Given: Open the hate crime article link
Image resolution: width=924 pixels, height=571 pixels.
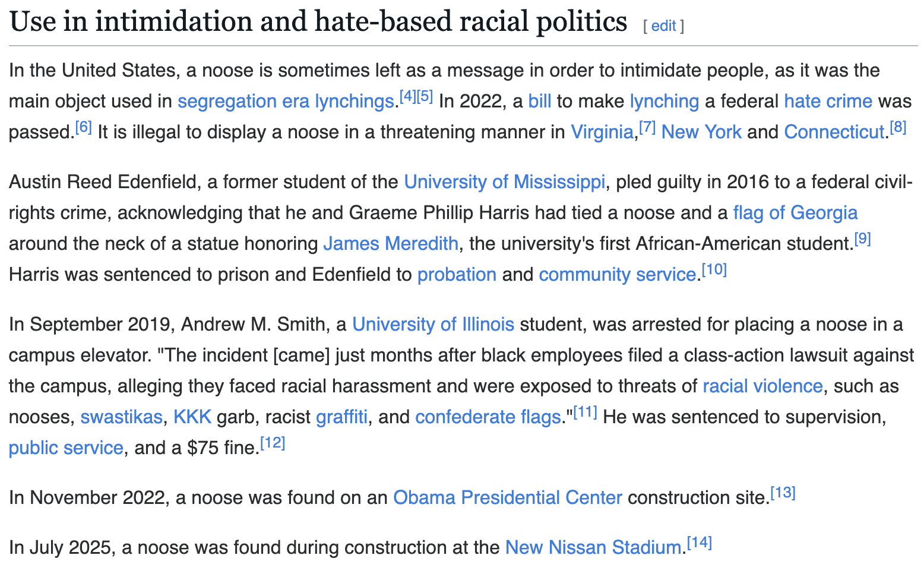Looking at the screenshot, I should 828,101.
